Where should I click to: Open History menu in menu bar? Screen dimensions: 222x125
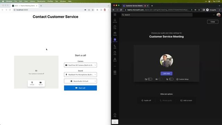33,1
